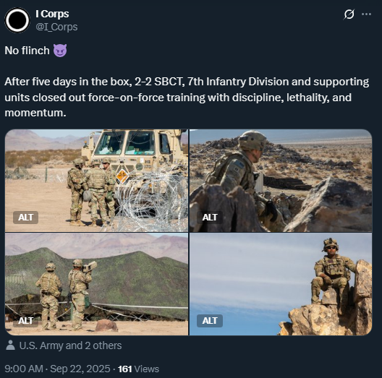Open the @I_Corps handle link
382x378 pixels.
[x=56, y=27]
